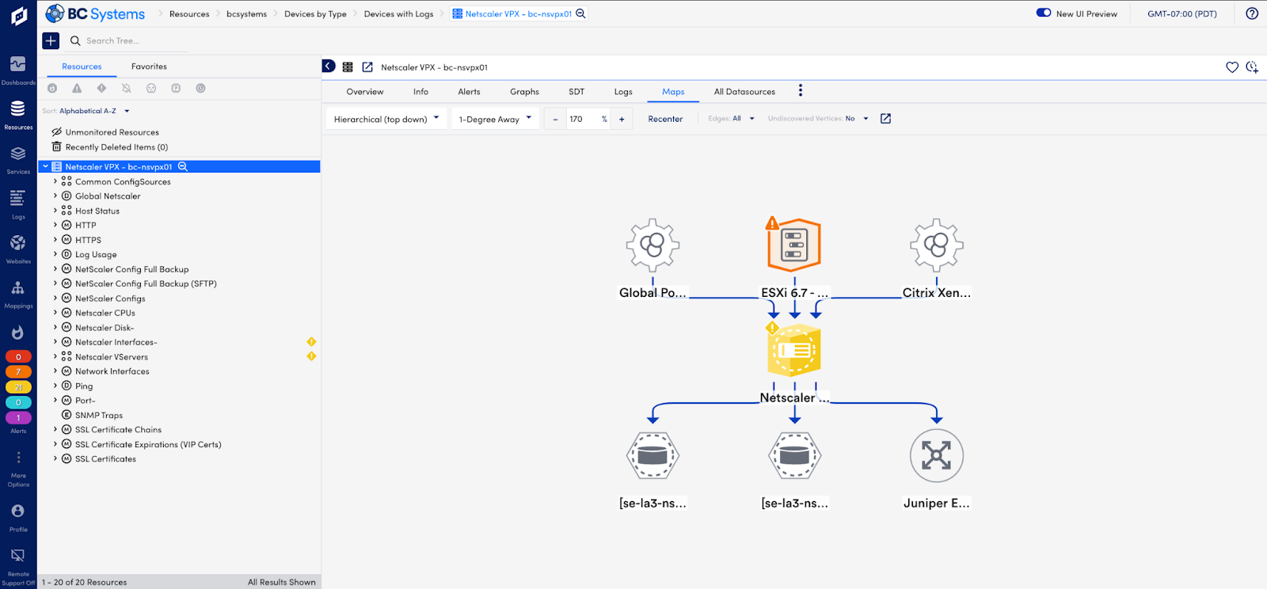This screenshot has width=1267, height=589.
Task: Toggle the SDT filter icon
Action: [200, 89]
